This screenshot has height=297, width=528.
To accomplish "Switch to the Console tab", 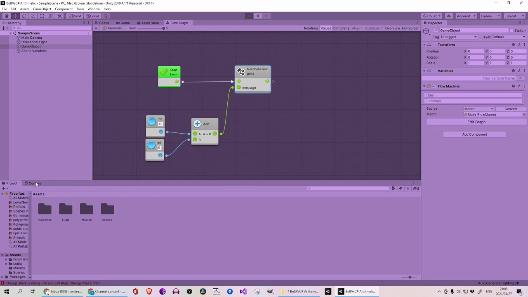I will (33, 184).
